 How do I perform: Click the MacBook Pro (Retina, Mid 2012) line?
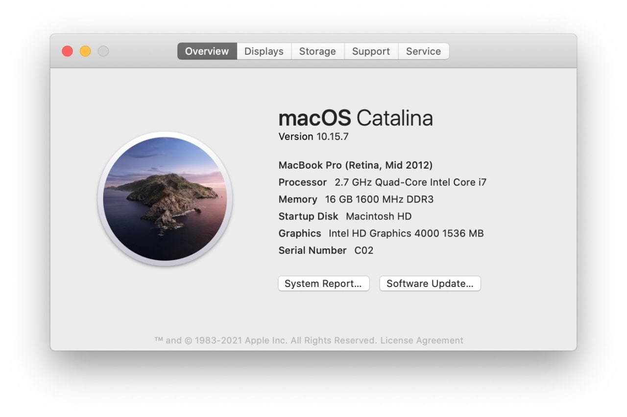[355, 165]
